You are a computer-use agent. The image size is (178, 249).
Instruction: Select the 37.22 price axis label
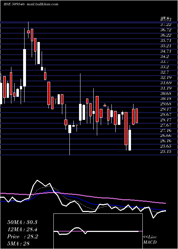point(166,25)
